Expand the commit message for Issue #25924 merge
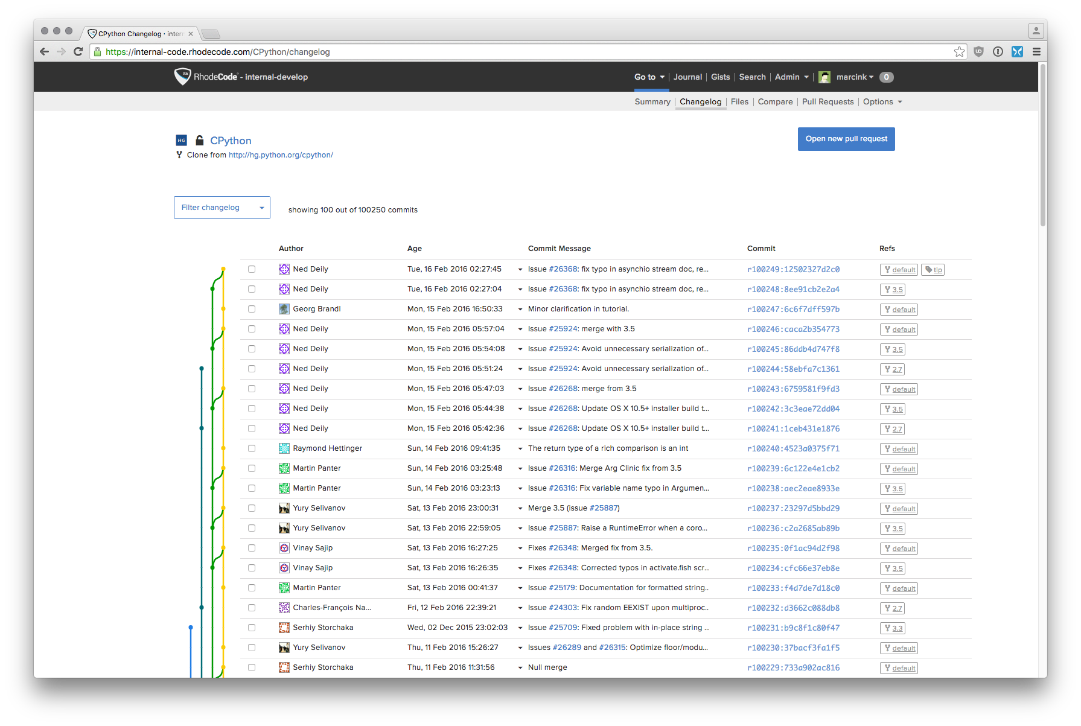 point(520,329)
